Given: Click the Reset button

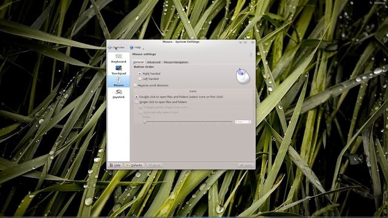Looking at the screenshot, I should pyautogui.click(x=154, y=165).
